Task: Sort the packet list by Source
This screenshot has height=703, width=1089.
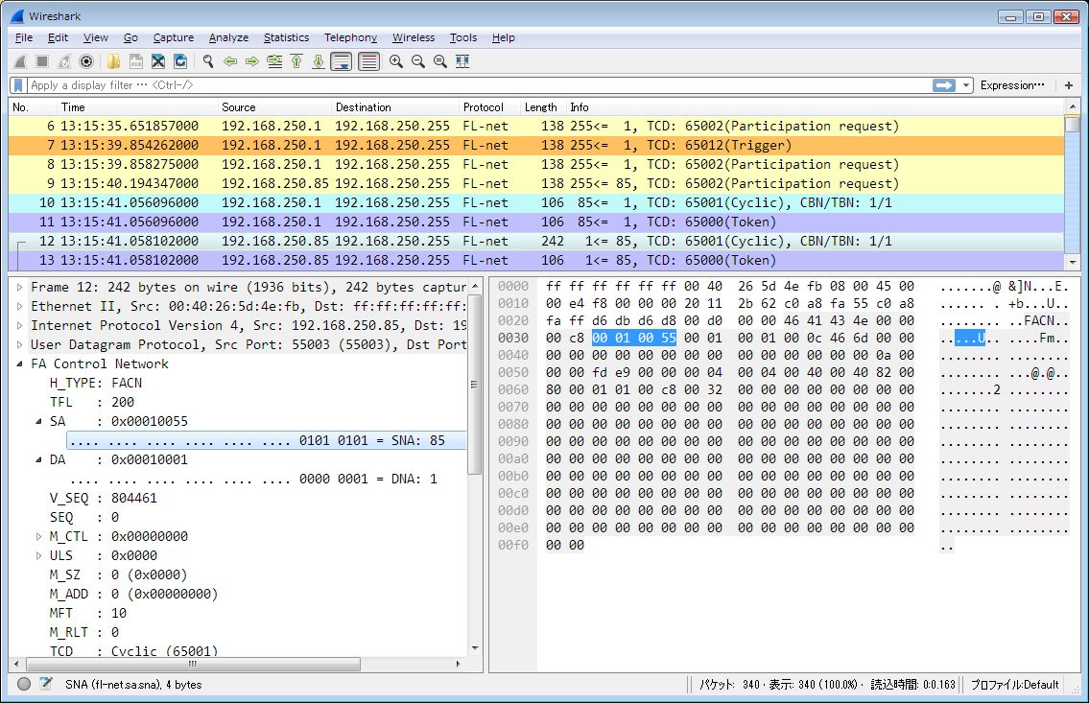Action: click(x=274, y=106)
